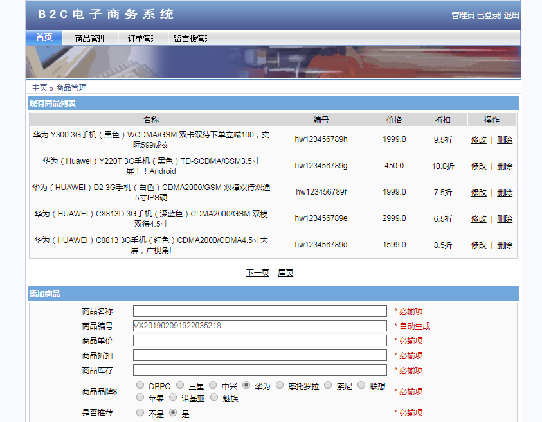The image size is (542, 422).
Task: Select the 摩托罗拉 brand radio button
Action: 280,385
